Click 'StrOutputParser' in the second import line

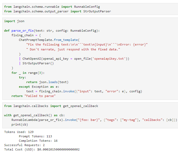97,11
